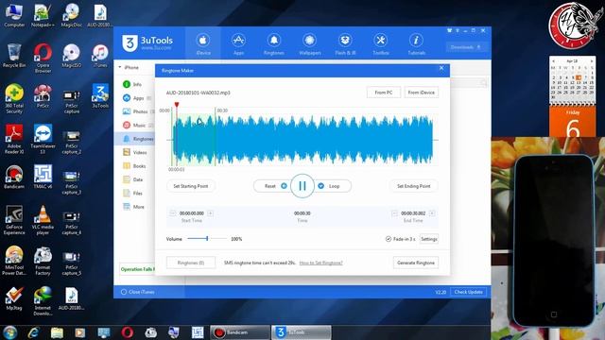
Task: Click the Downloads button in 3uTools
Action: click(466, 47)
